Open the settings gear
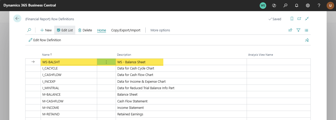 (x=308, y=5)
